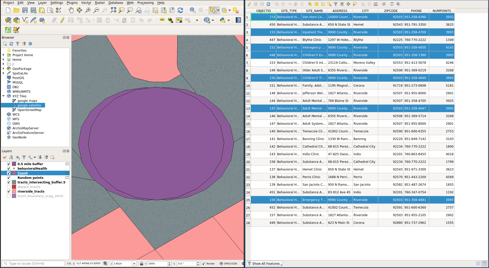Open the Python console icon
The width and height of the screenshot is (489, 268).
(223, 20)
